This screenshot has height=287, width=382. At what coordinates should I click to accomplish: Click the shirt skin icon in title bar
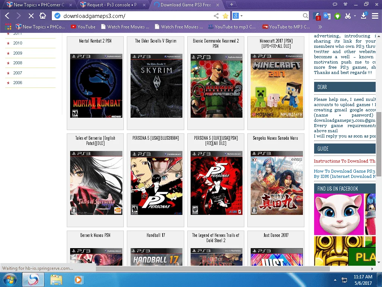pos(345,4)
